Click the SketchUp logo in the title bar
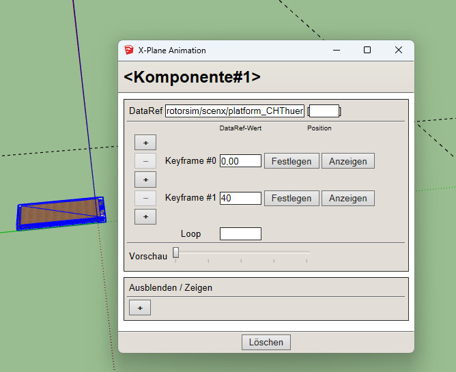 [x=129, y=50]
